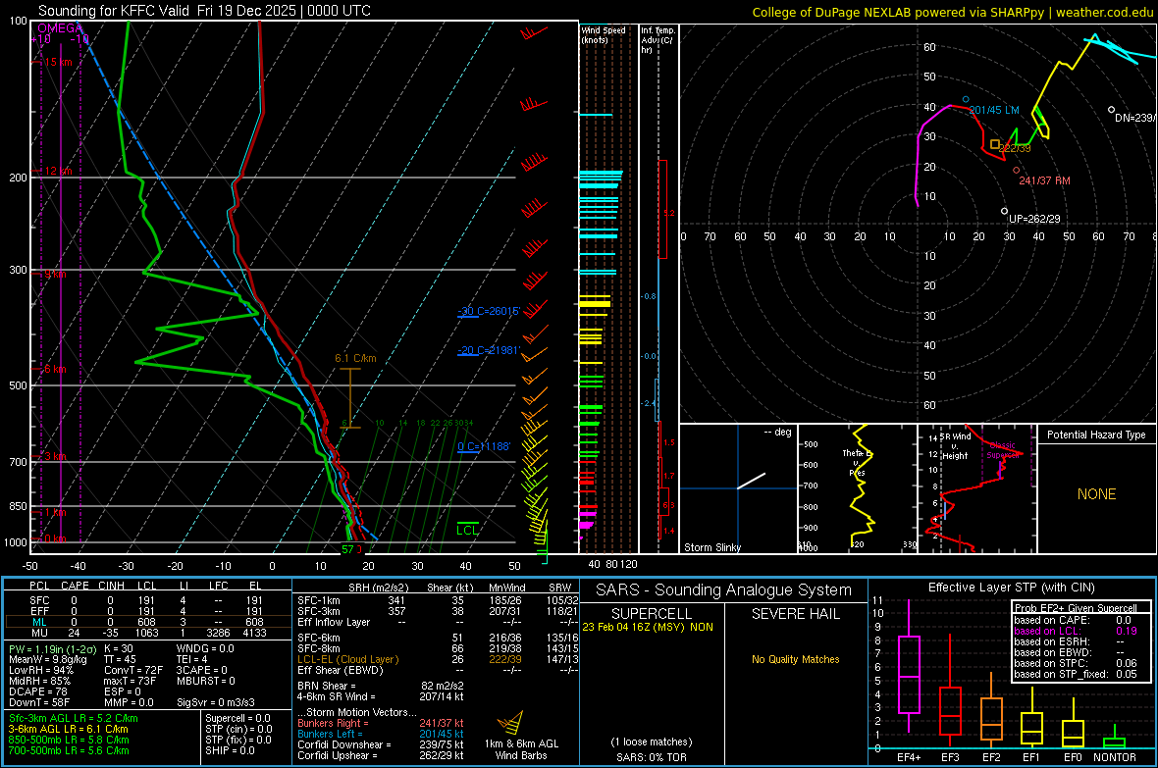Click the SFC-1km kinematics row label
The image size is (1158, 768).
(319, 600)
